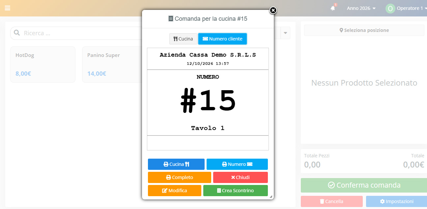Click in the Ricerca search field

[x=82, y=33]
